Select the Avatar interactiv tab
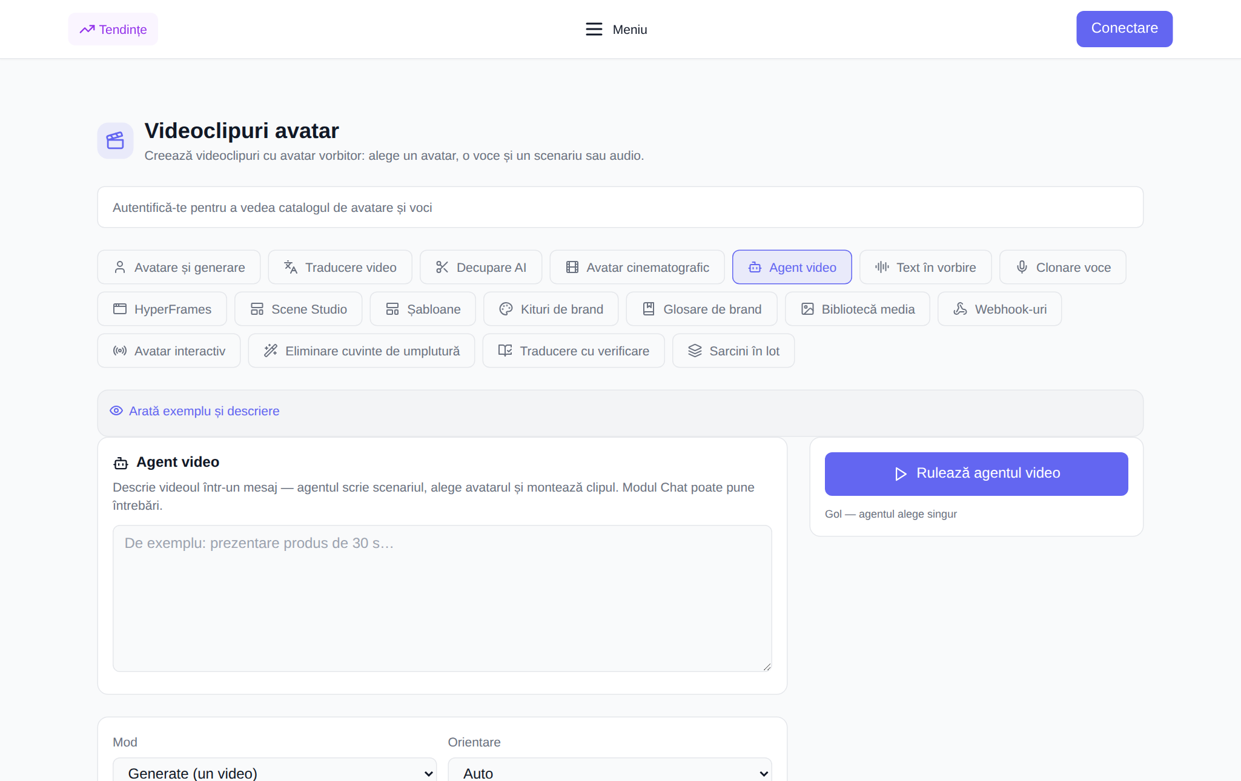The height and width of the screenshot is (781, 1241). click(x=169, y=351)
